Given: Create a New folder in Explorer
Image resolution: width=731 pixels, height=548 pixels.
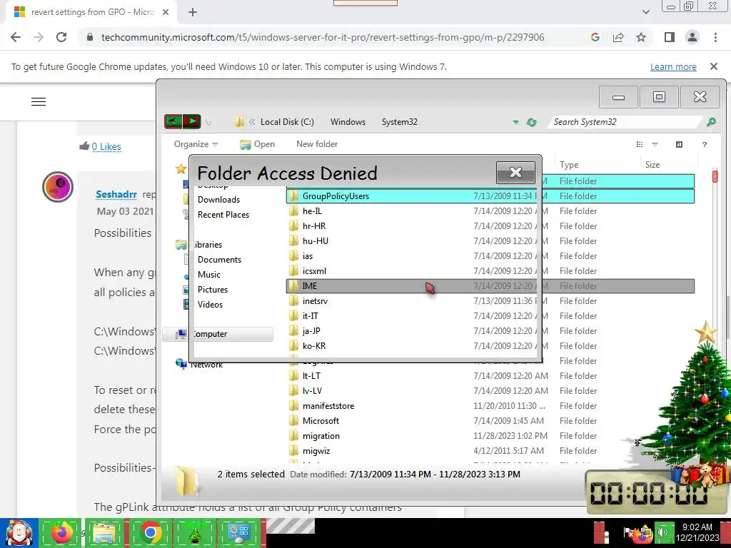Looking at the screenshot, I should (x=317, y=144).
